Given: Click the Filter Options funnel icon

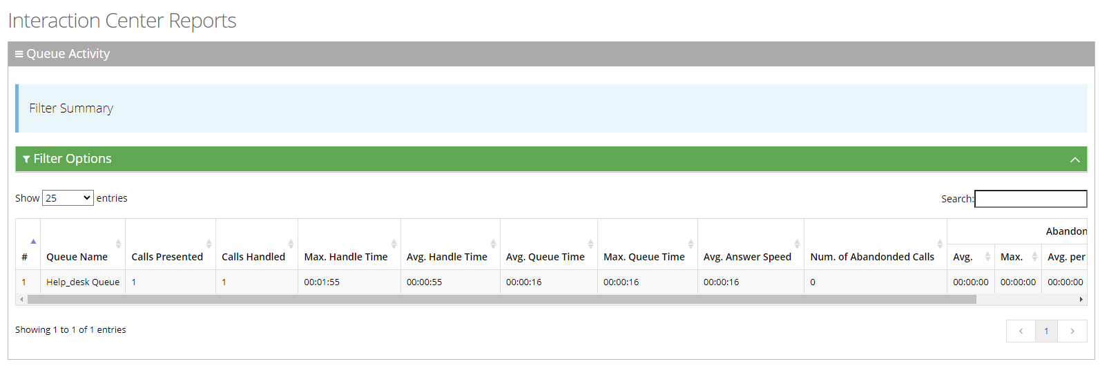Looking at the screenshot, I should coord(26,159).
